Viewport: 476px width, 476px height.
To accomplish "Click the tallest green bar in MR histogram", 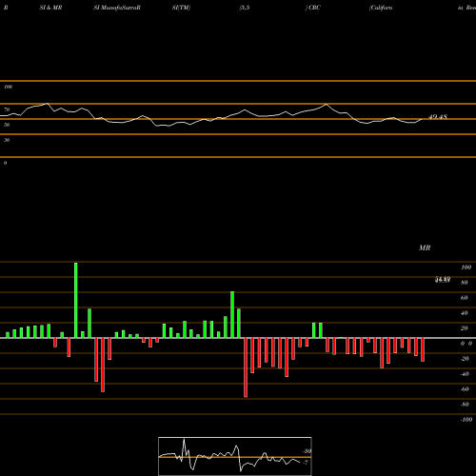I will coord(75,300).
